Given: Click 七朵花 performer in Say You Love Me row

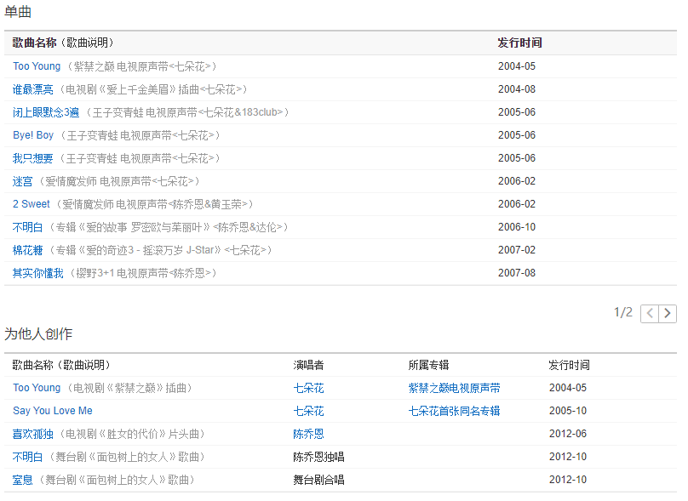Looking at the screenshot, I should 308,411.
